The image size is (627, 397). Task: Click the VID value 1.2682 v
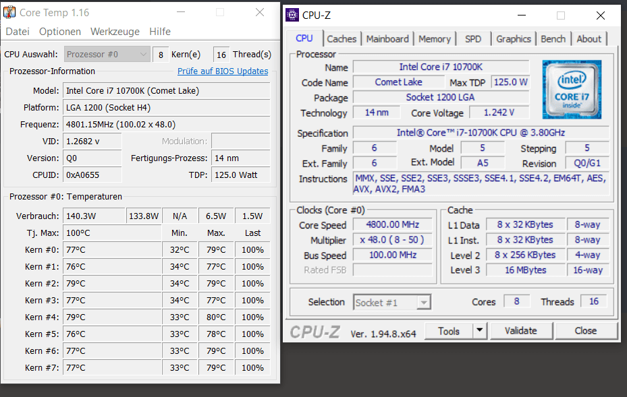92,142
